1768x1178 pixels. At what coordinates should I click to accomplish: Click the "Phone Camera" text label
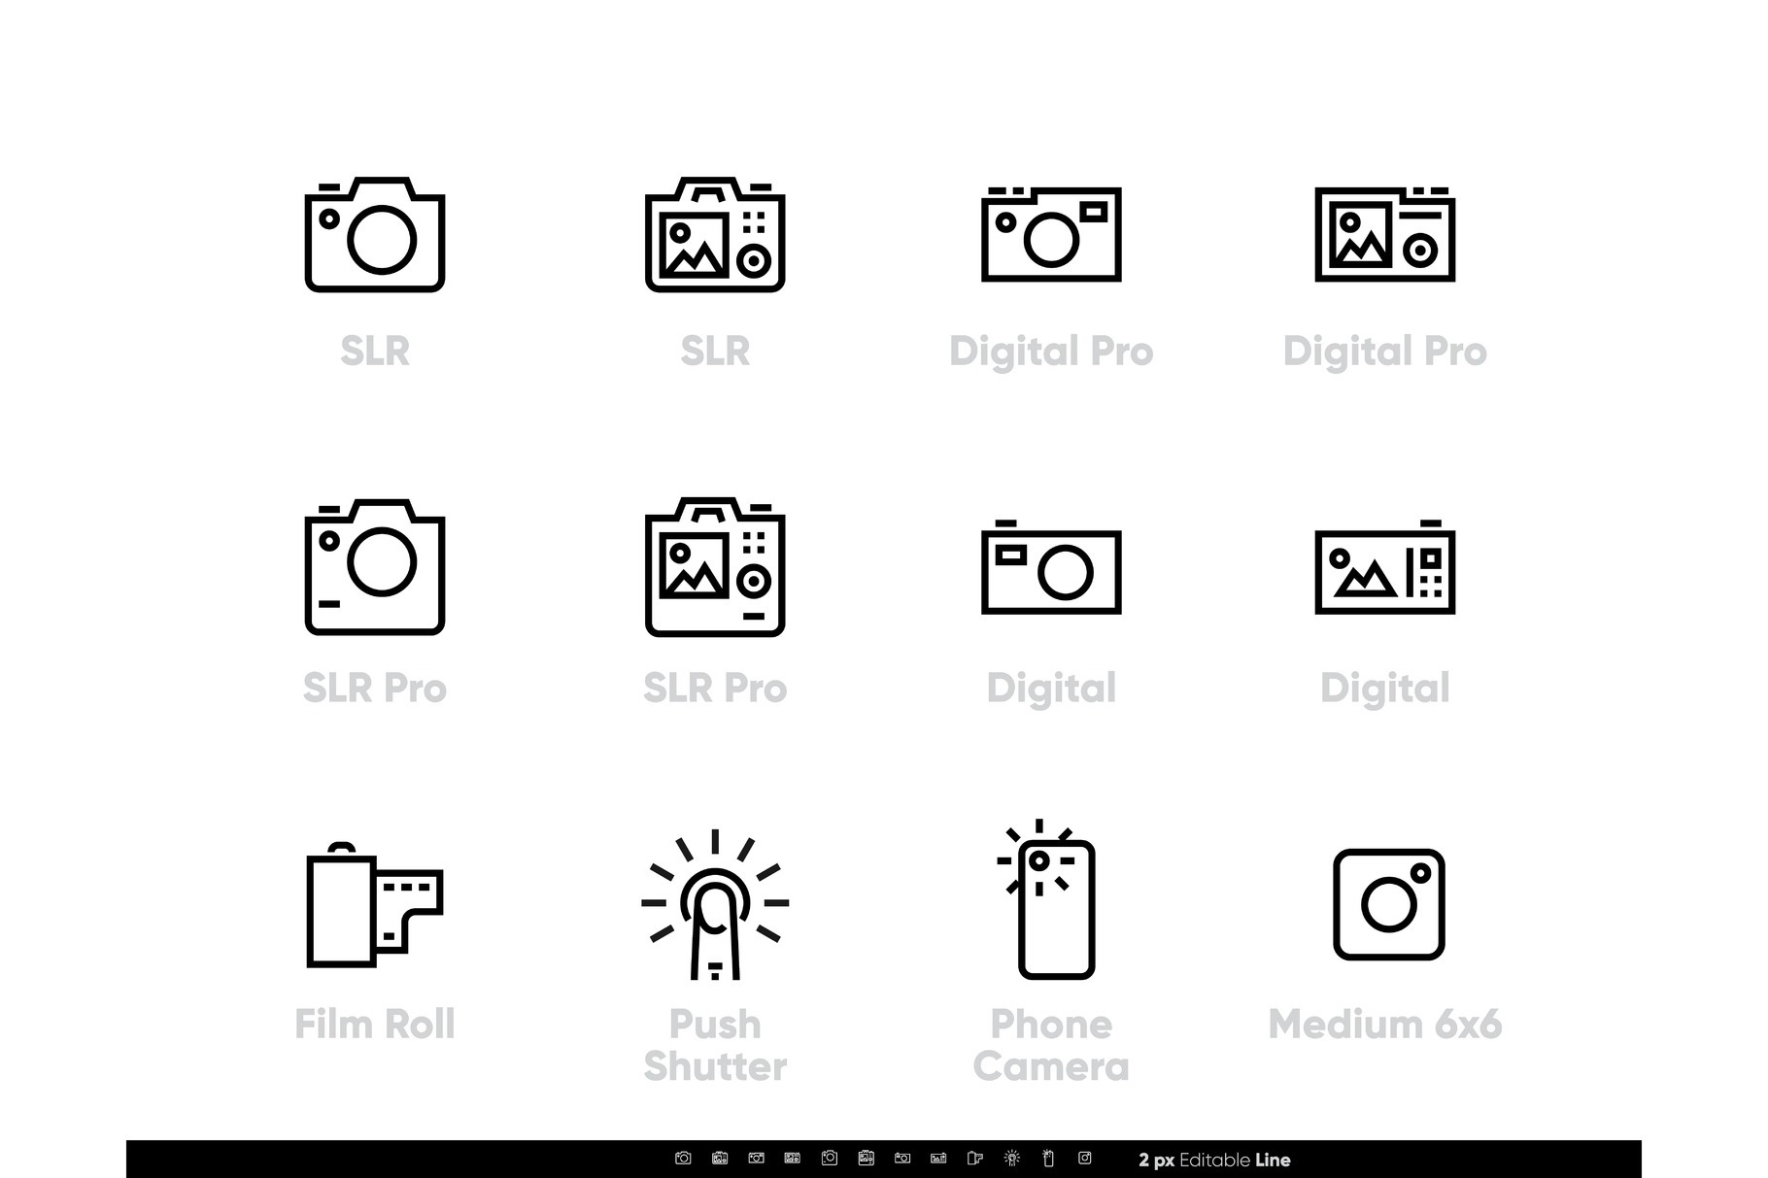(x=1051, y=1045)
